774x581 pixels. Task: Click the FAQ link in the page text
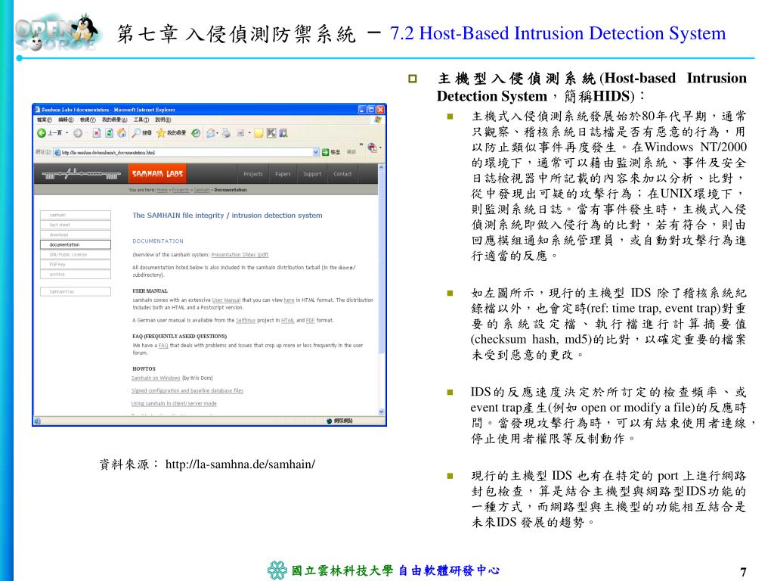click(x=163, y=345)
